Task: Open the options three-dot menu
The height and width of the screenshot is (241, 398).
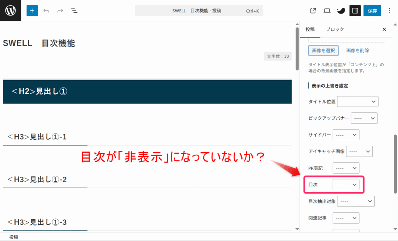Action: pyautogui.click(x=389, y=10)
